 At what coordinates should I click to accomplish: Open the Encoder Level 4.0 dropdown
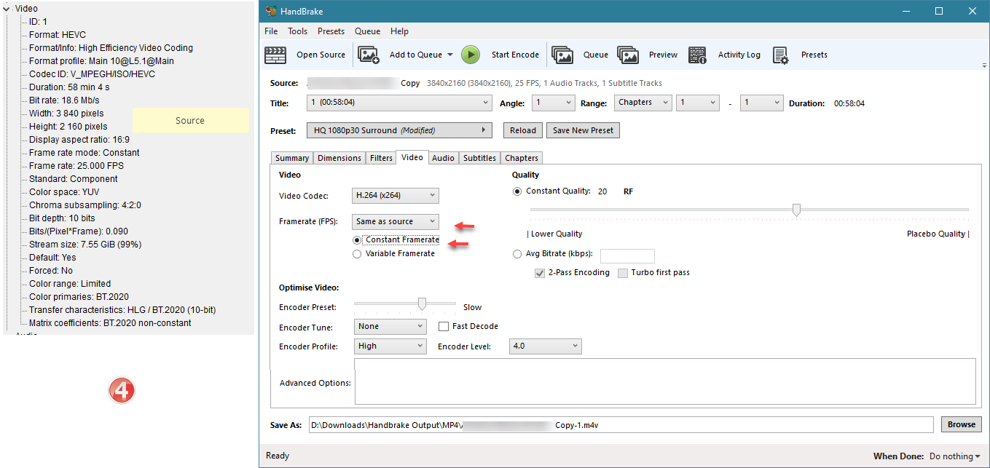coord(545,346)
